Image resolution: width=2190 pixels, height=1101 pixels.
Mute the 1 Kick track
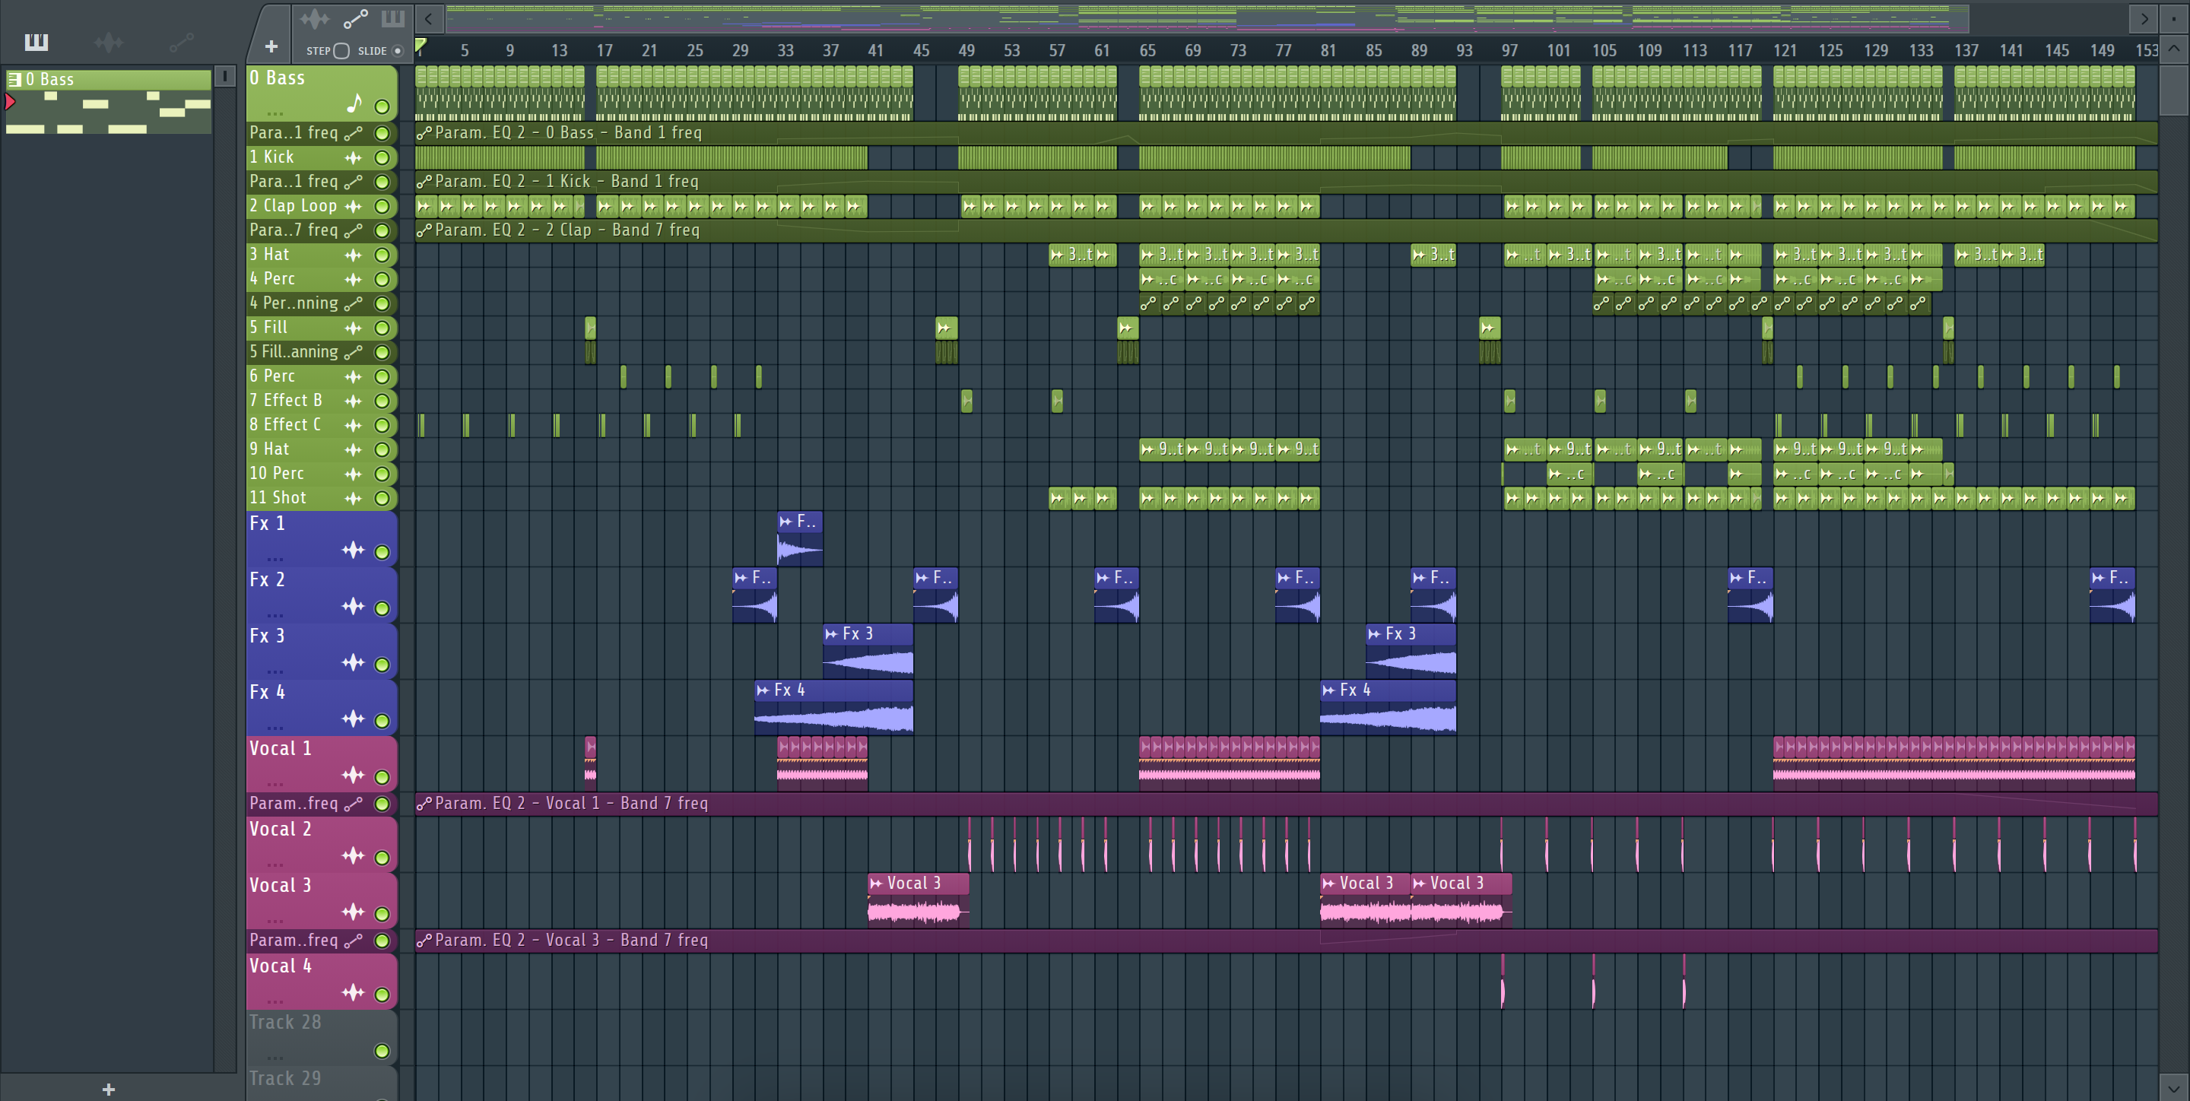click(x=382, y=157)
